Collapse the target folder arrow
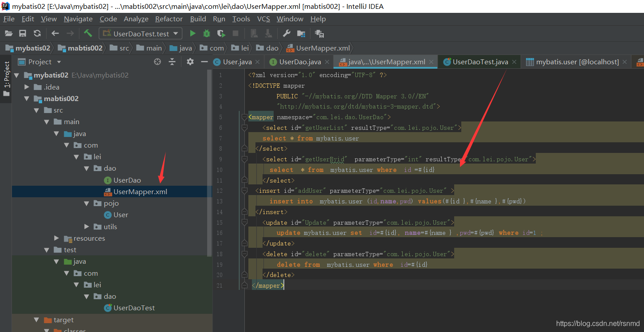644x332 pixels. point(37,320)
